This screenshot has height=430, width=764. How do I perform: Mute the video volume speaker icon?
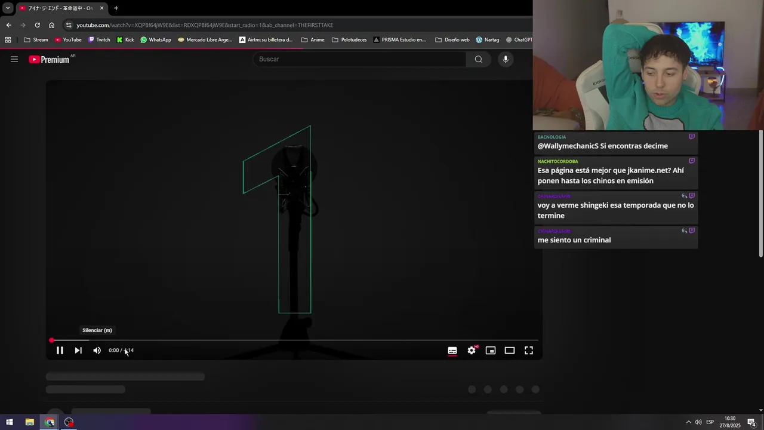[97, 351]
